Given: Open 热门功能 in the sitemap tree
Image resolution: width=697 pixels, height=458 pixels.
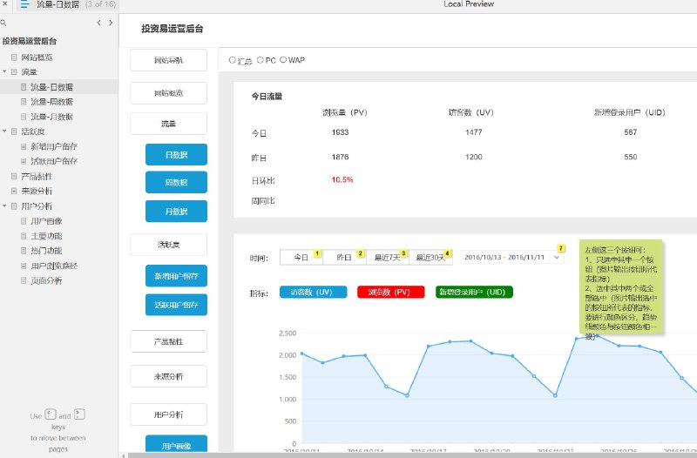Looking at the screenshot, I should pos(46,251).
